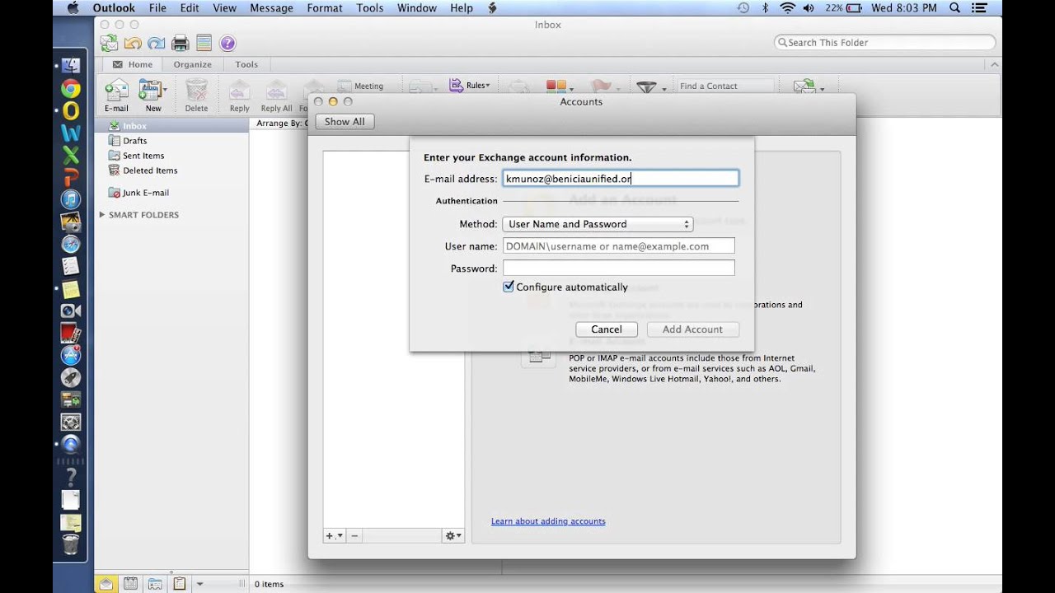Click the minus remove-account button

(354, 535)
